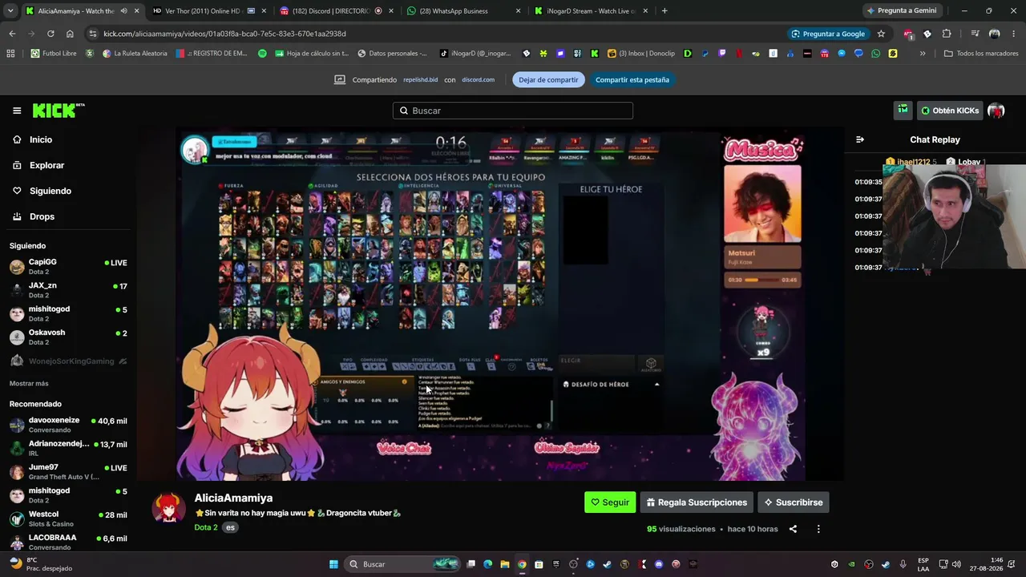This screenshot has width=1026, height=577.
Task: Open Microsoft Edge from taskbar
Action: coord(488,564)
